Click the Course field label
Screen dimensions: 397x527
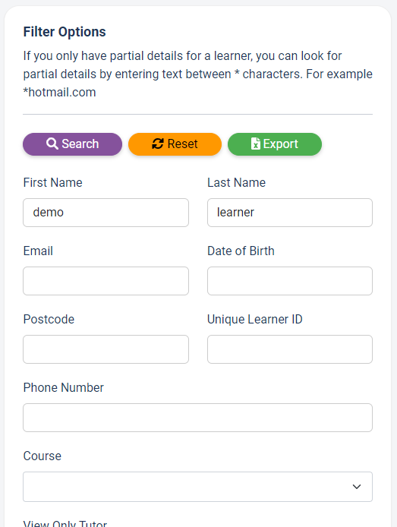pos(43,456)
